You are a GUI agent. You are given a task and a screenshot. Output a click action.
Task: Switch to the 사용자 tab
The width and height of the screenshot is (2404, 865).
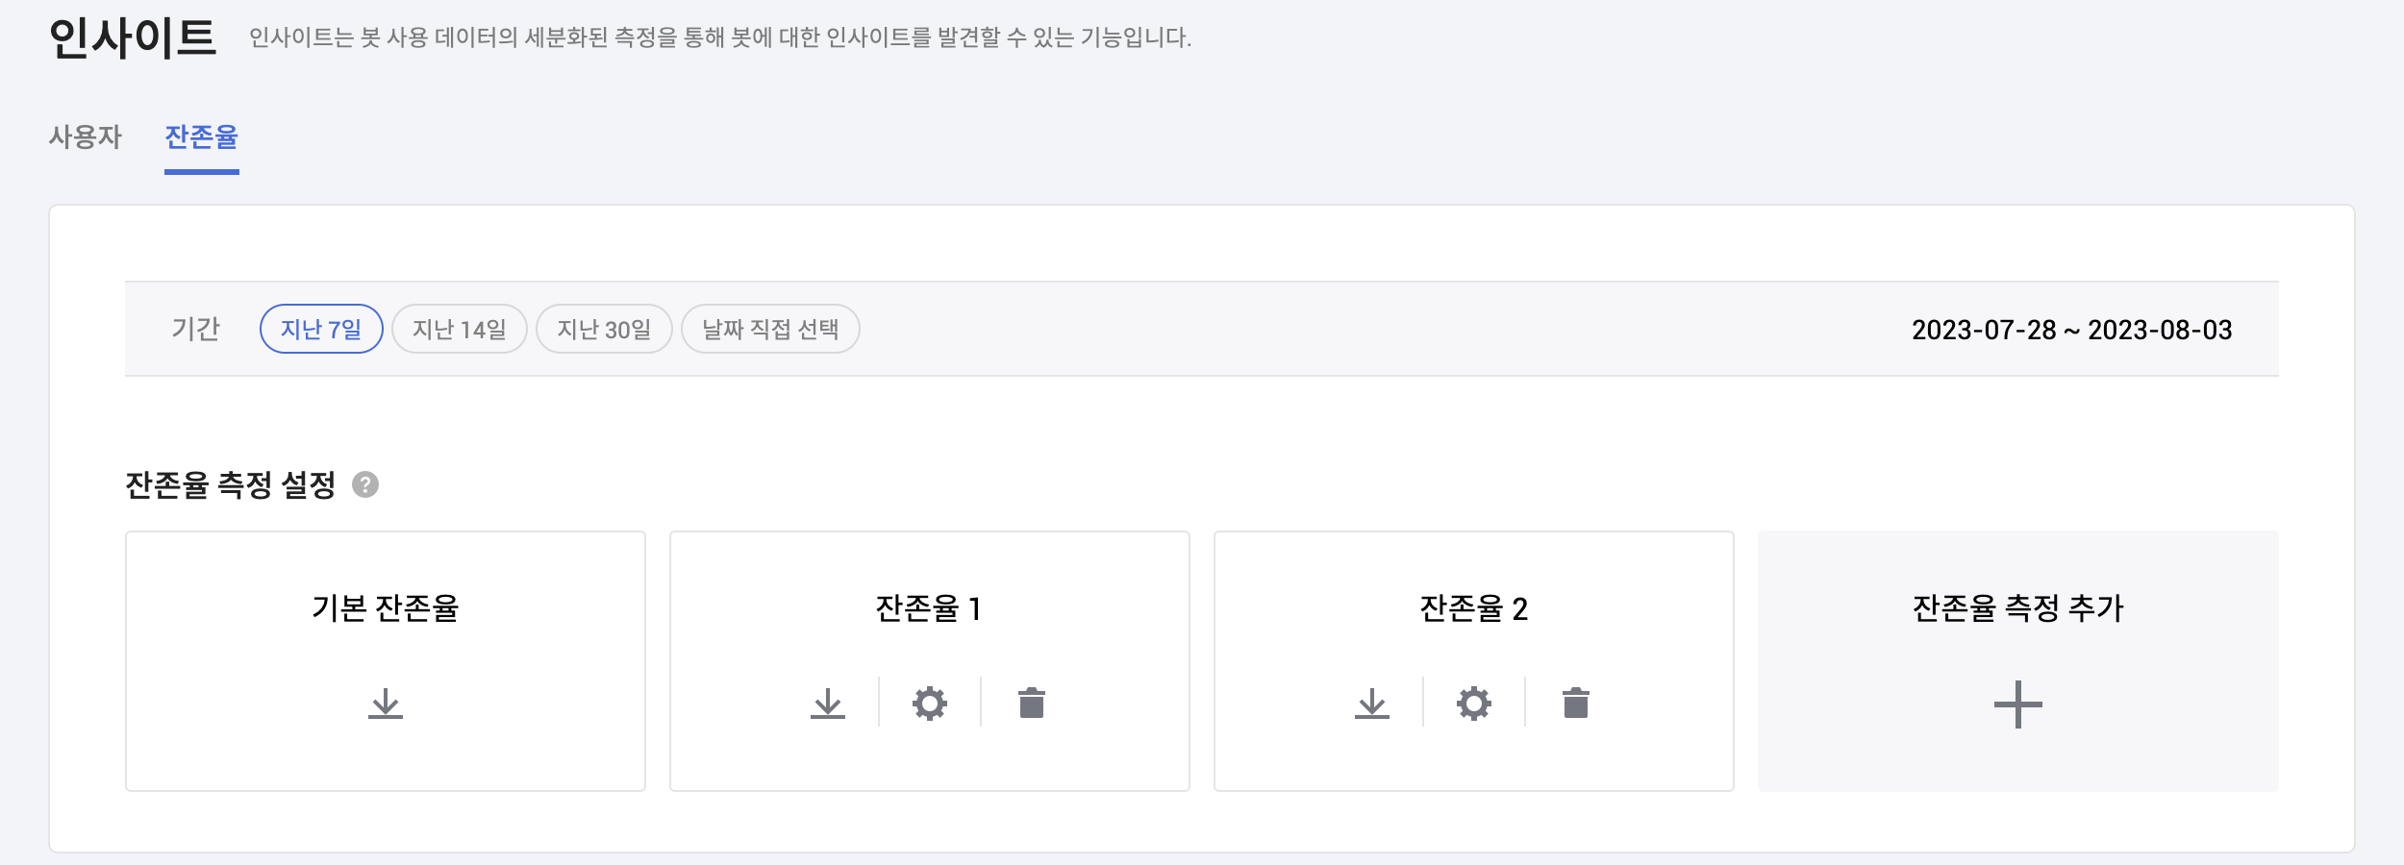(86, 137)
